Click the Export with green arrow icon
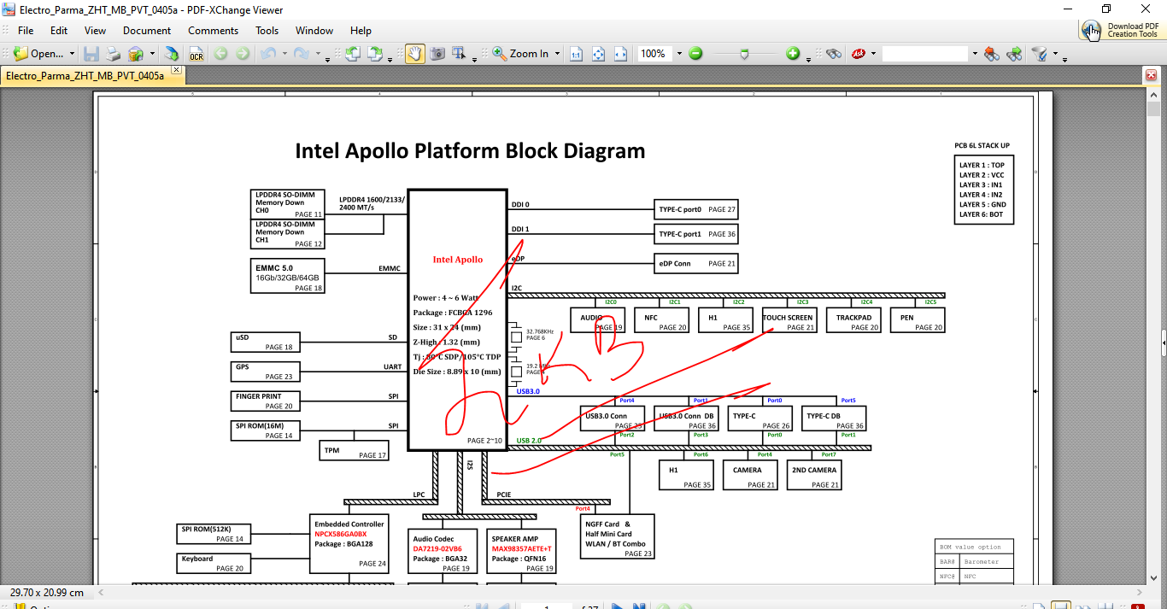The image size is (1167, 609). pyautogui.click(x=172, y=53)
